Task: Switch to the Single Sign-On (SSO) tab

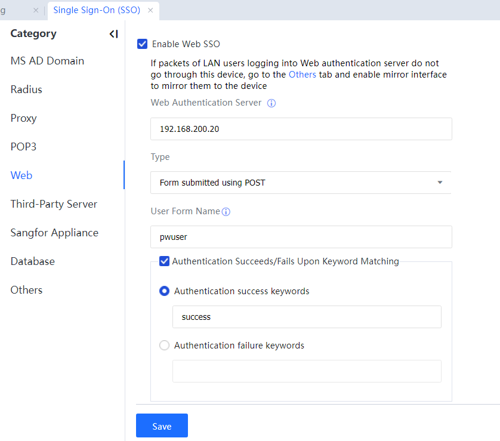Action: pyautogui.click(x=97, y=10)
